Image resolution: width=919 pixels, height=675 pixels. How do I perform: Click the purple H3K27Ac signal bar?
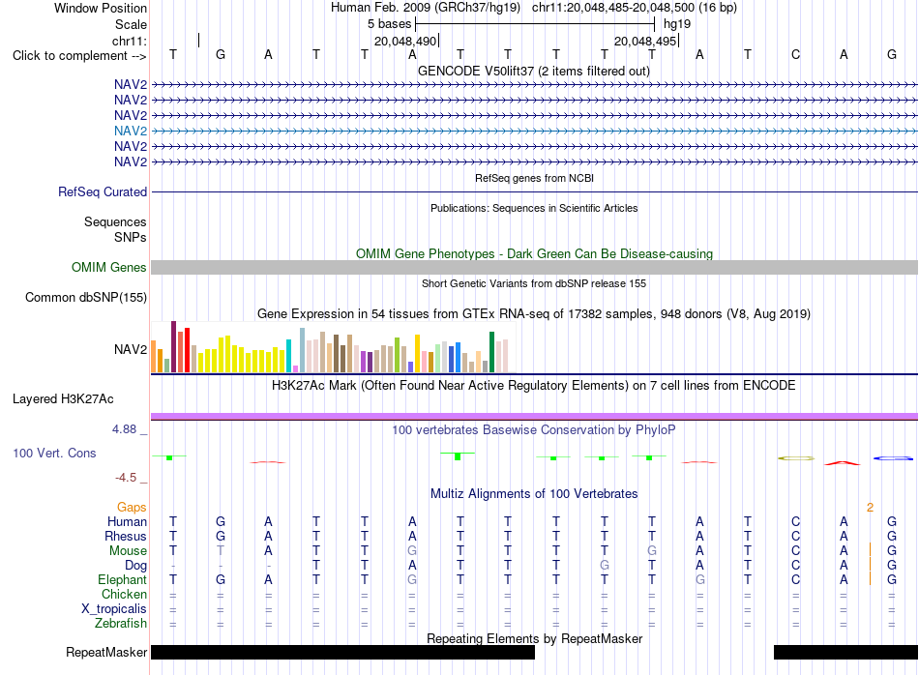pos(534,416)
